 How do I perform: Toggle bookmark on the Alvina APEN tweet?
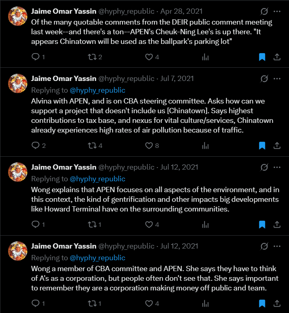262,145
